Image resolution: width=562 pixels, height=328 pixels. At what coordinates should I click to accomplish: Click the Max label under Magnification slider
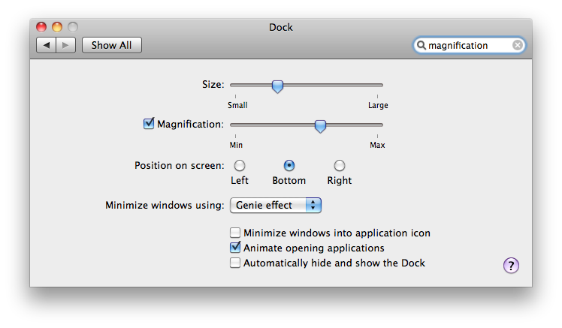pyautogui.click(x=377, y=145)
